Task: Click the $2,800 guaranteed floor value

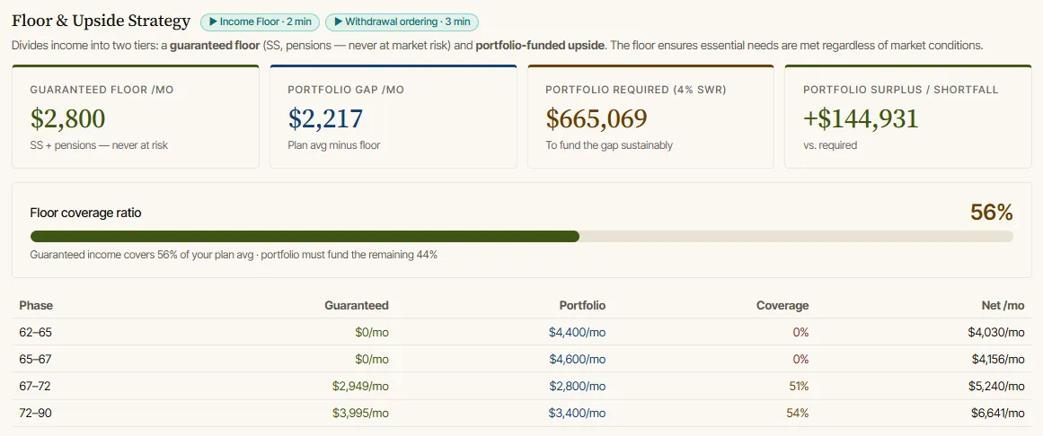Action: pos(68,118)
